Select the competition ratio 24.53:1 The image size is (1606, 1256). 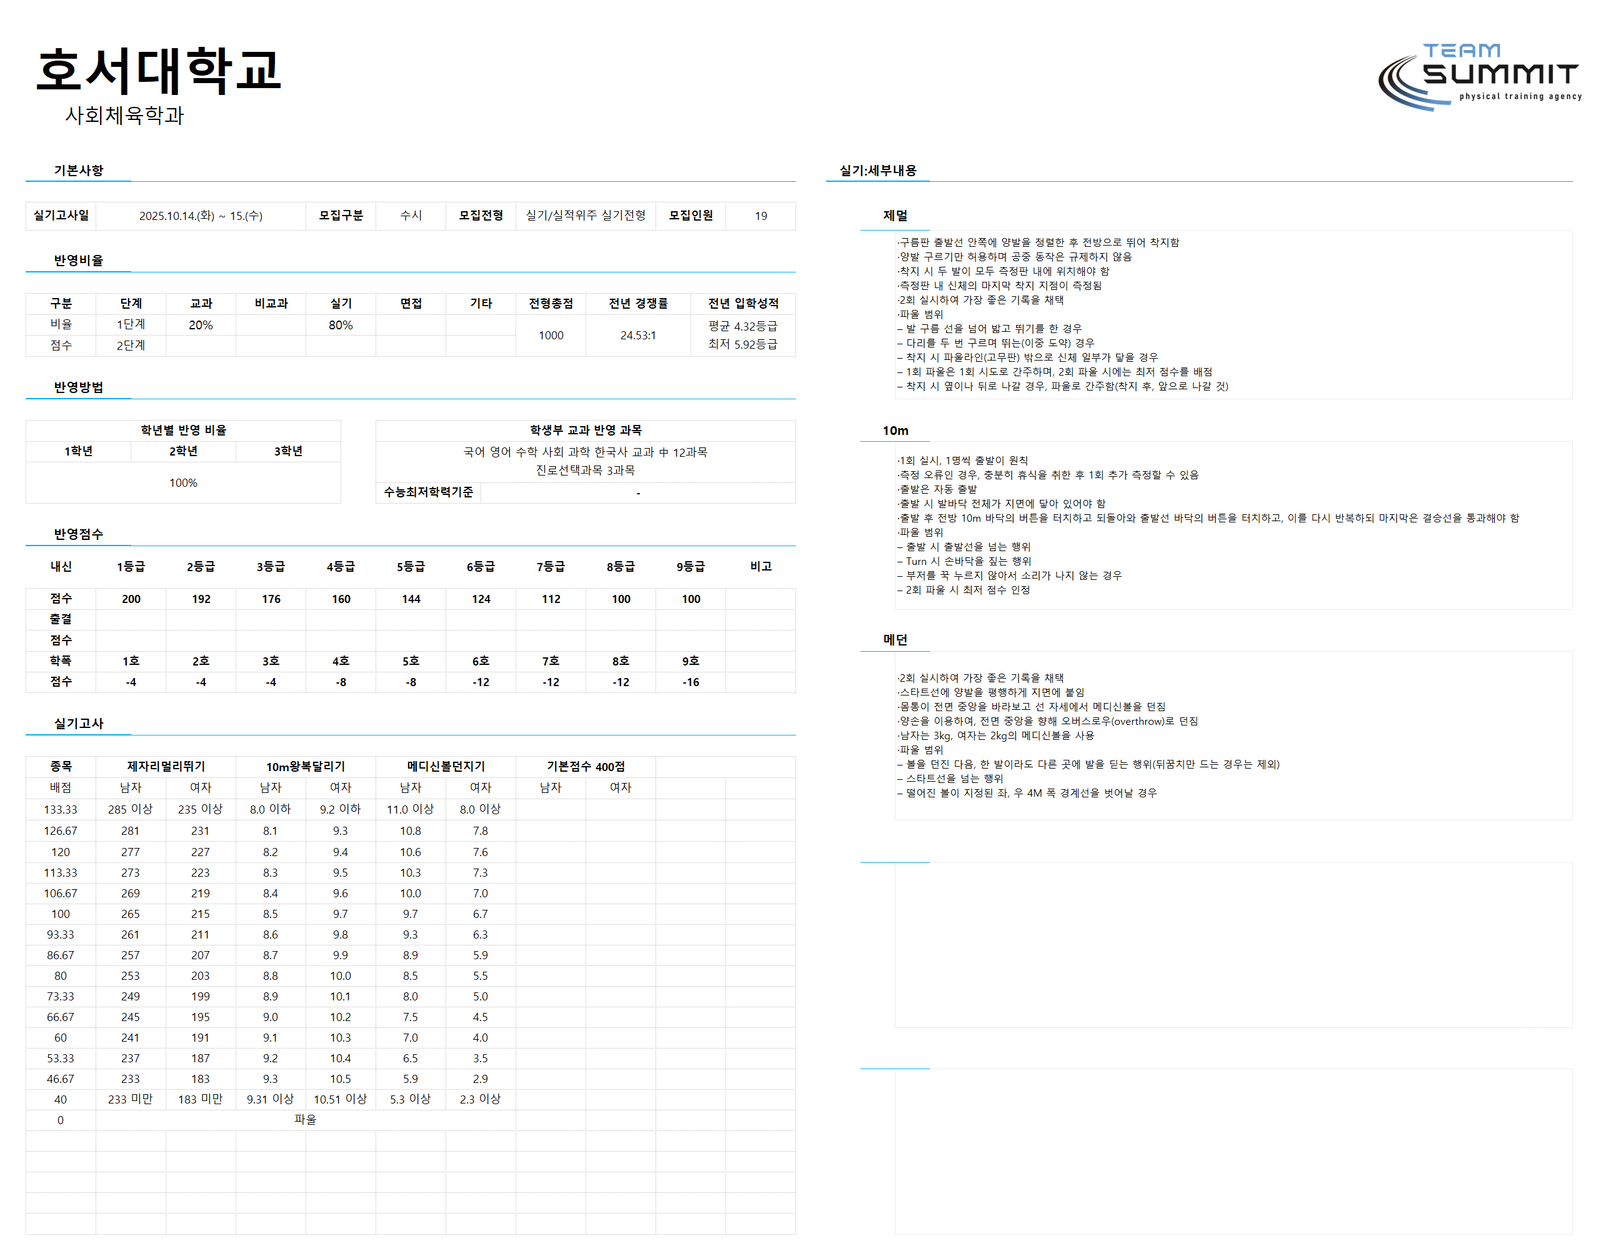click(638, 336)
